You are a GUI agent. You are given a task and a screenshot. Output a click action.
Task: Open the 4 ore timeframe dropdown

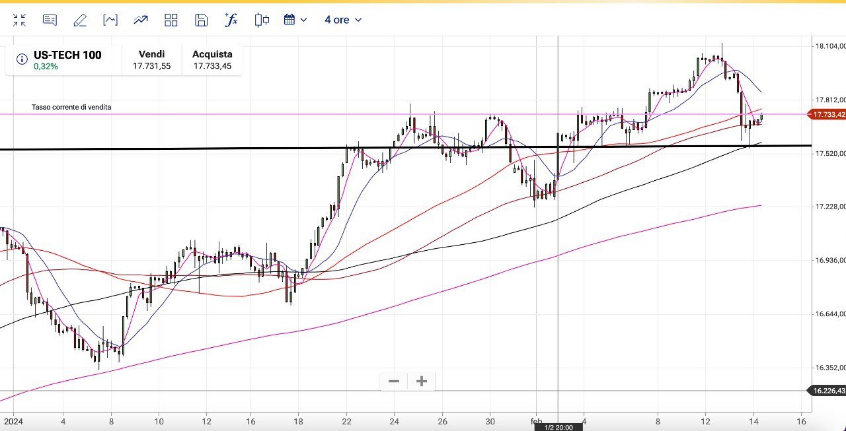[343, 20]
